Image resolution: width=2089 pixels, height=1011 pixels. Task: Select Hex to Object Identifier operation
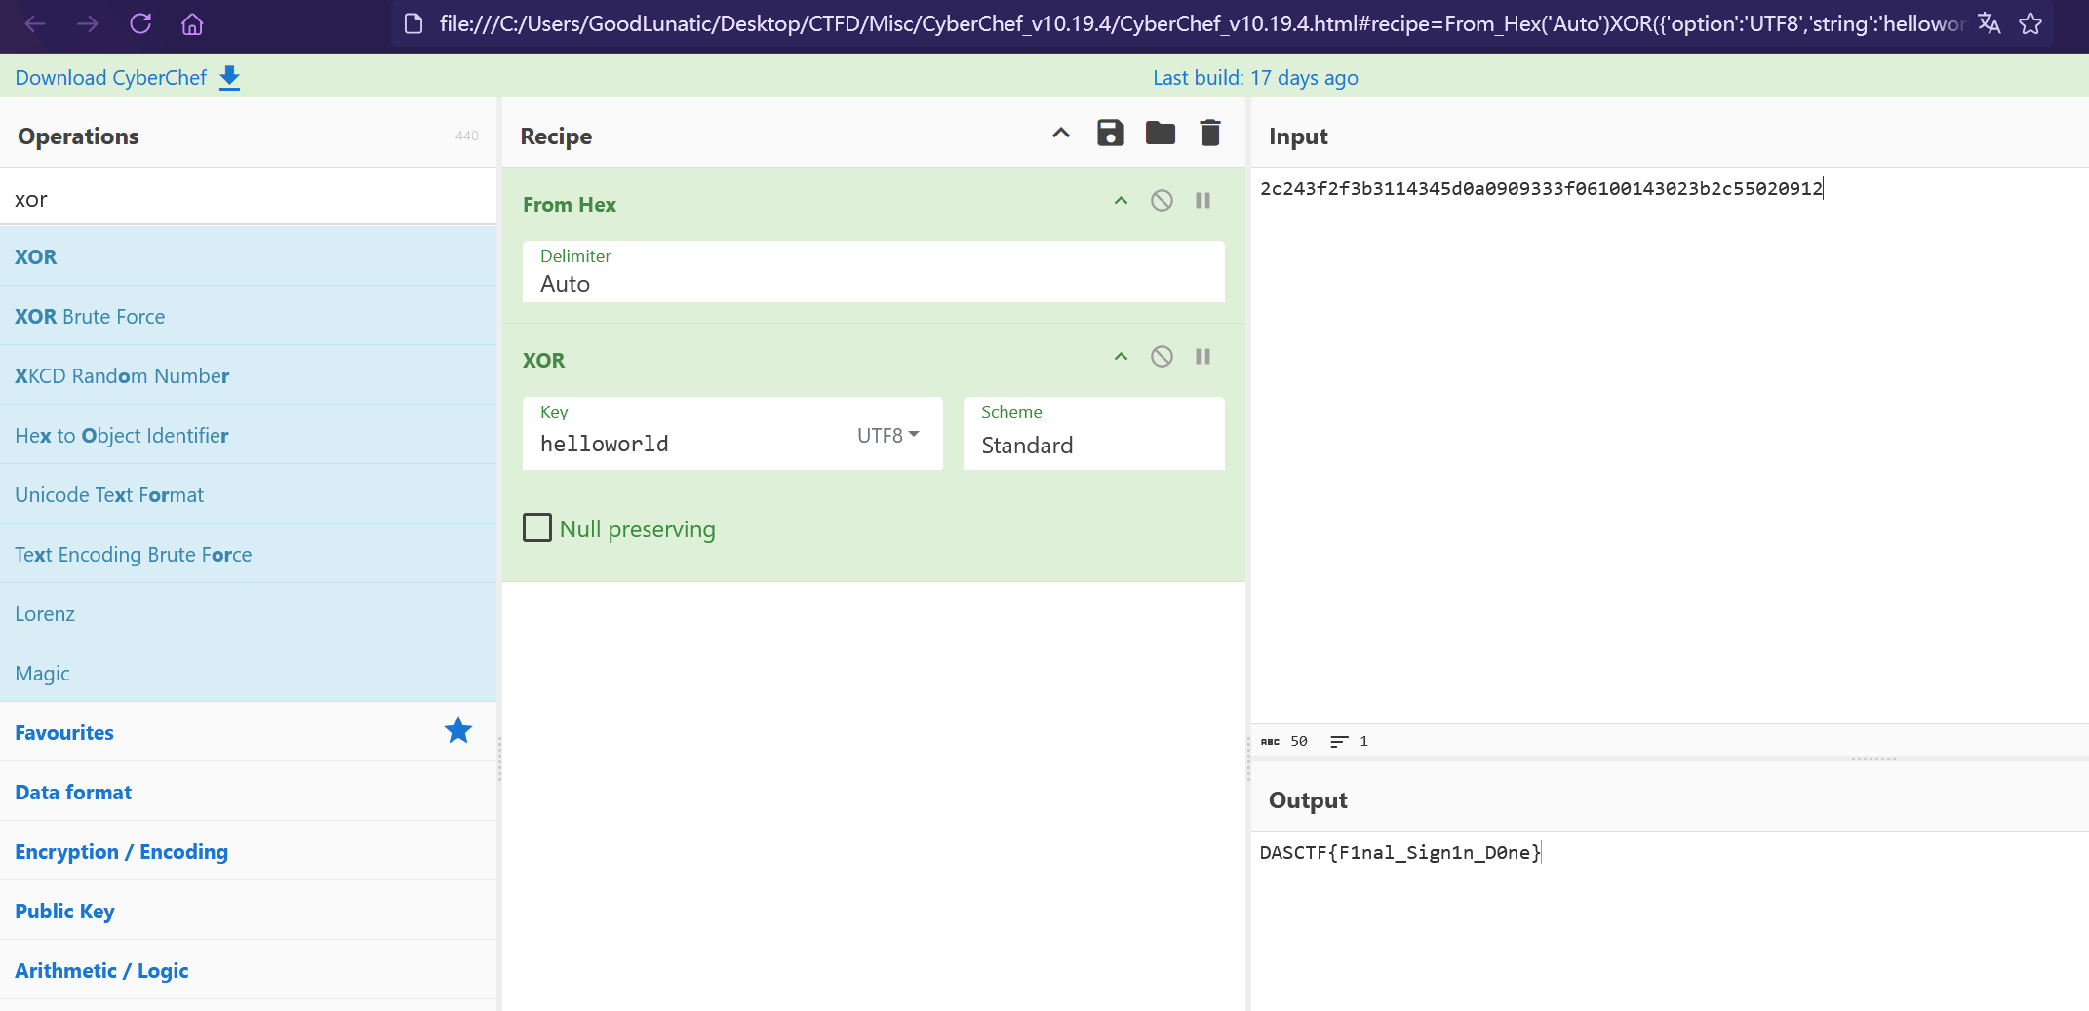pos(249,435)
